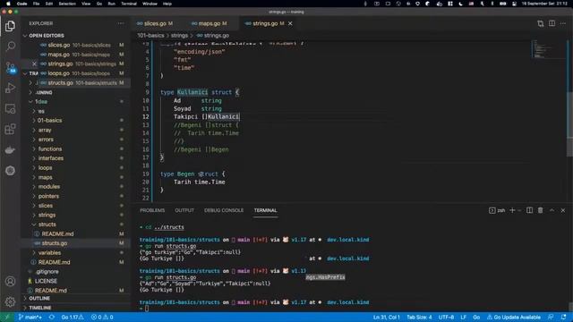Open the Extensions view
Viewport: 573px width, 322px height.
coord(10,129)
